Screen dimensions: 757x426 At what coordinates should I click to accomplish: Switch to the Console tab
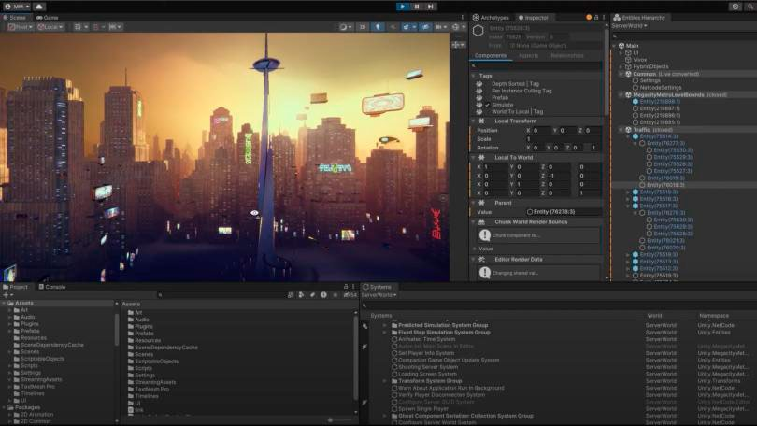tap(51, 287)
